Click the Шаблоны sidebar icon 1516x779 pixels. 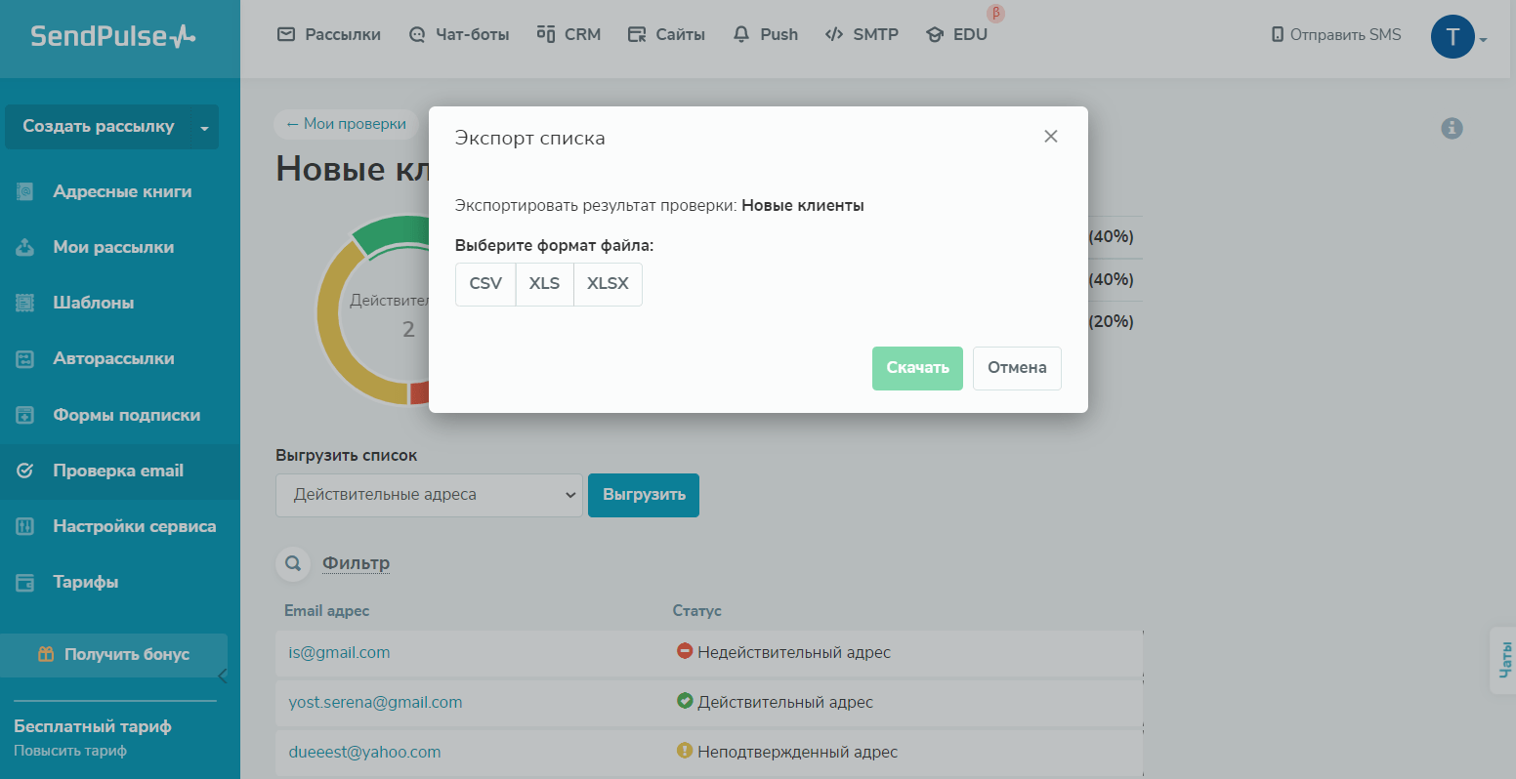click(x=25, y=303)
